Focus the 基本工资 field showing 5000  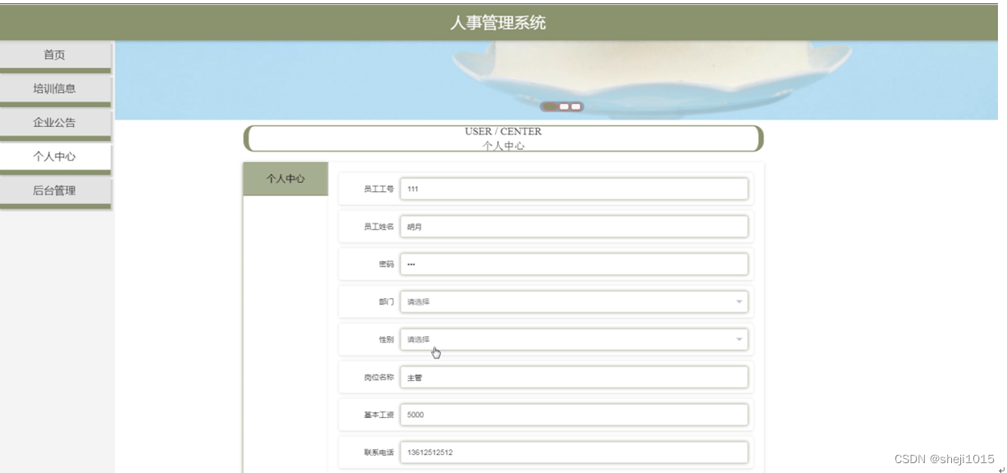[574, 415]
